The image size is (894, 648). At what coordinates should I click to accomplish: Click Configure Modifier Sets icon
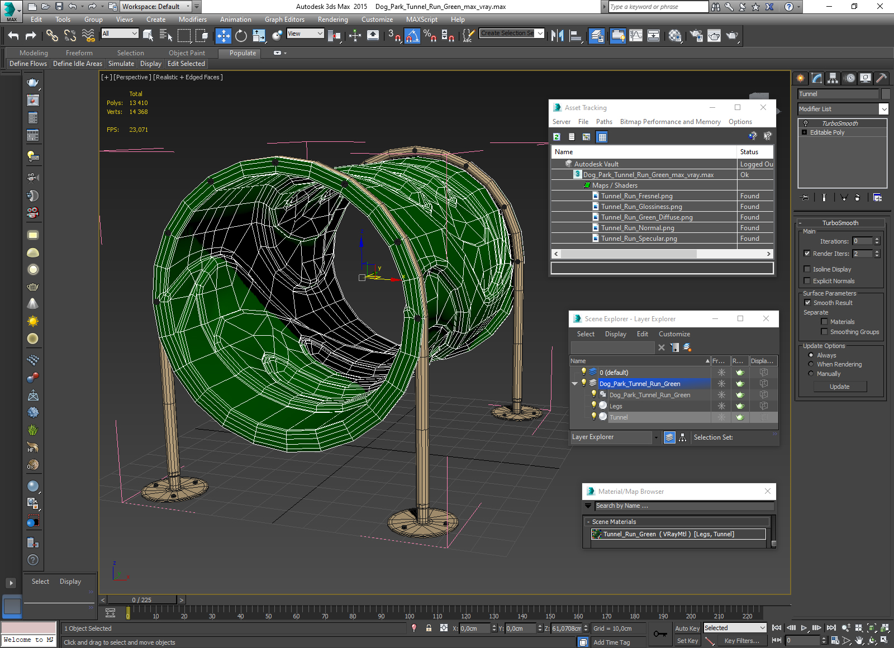tap(877, 197)
